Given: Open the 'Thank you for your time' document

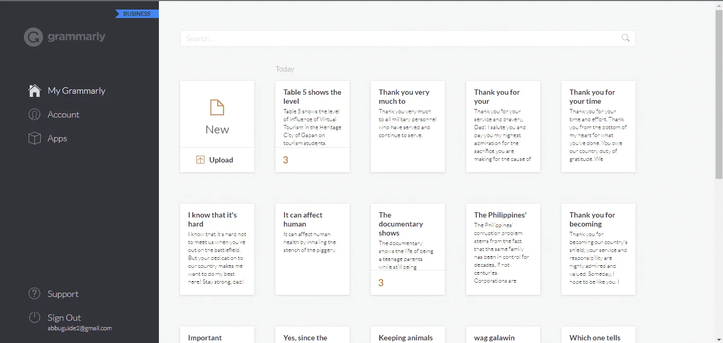Looking at the screenshot, I should (599, 127).
